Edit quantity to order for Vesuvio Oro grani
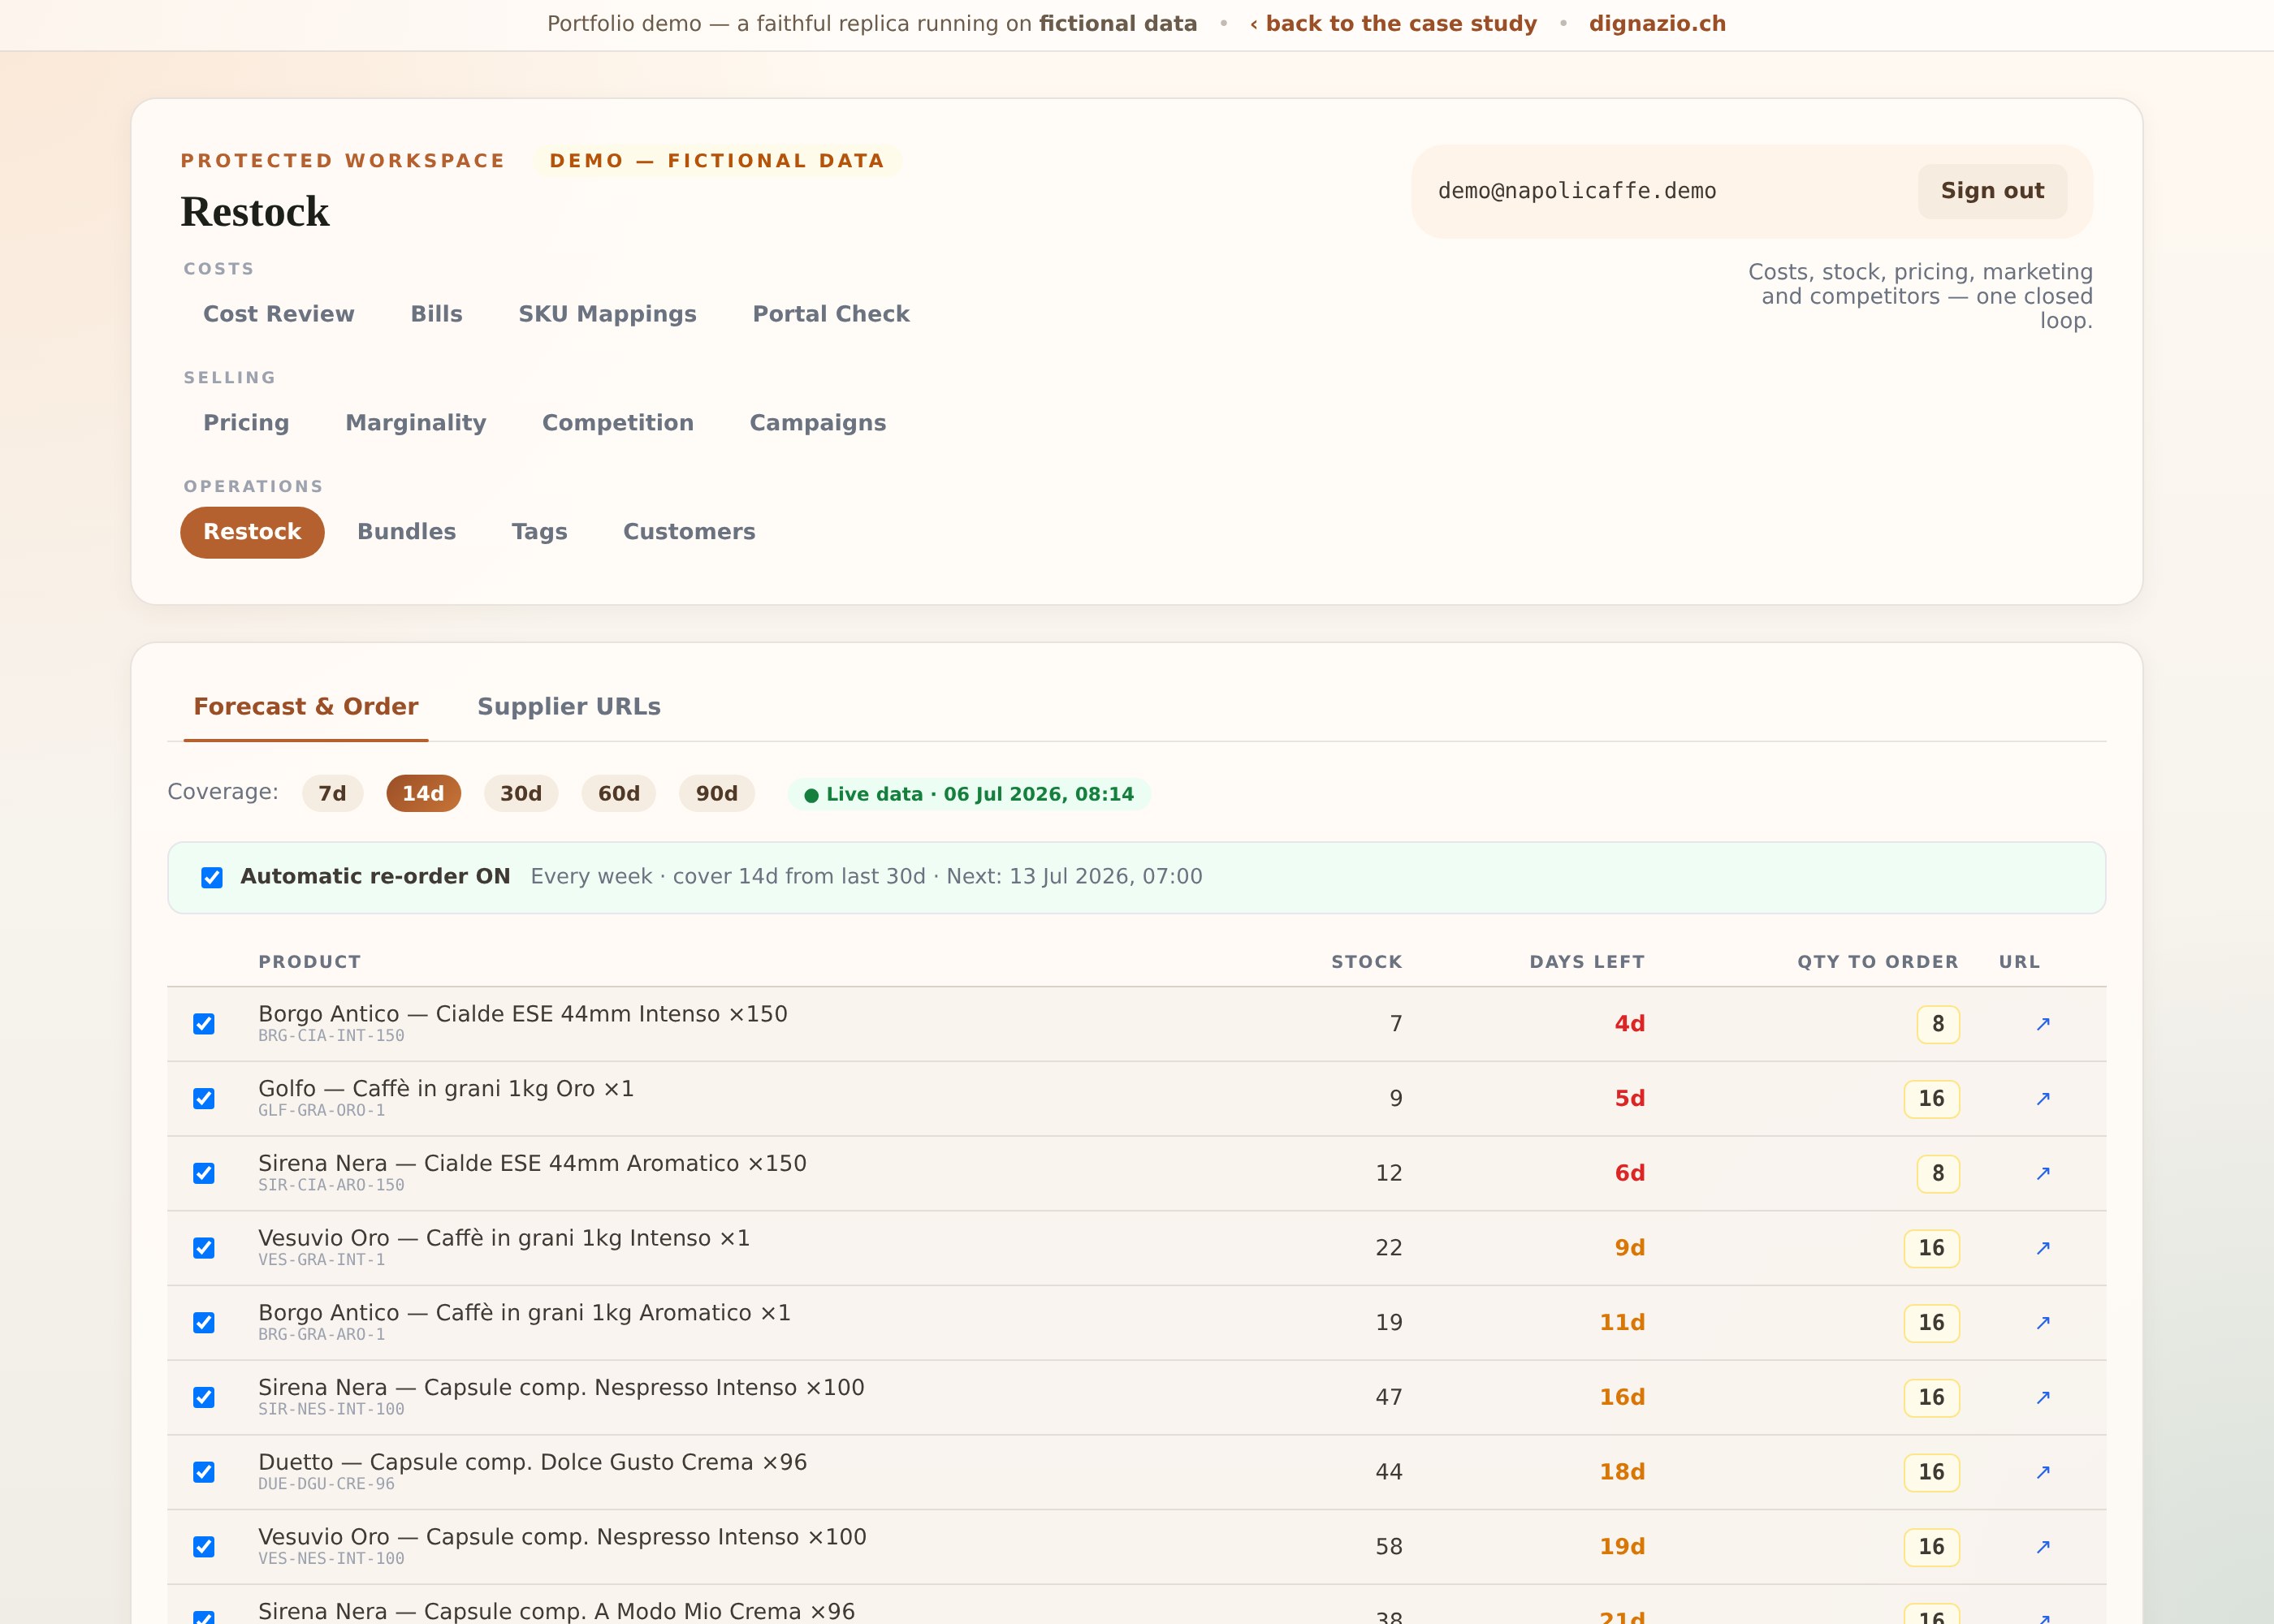2274x1624 pixels. 1931,1248
